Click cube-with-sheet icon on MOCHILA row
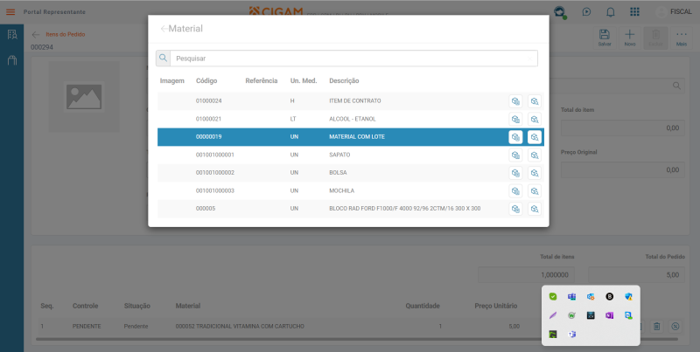The height and width of the screenshot is (352, 700). (x=515, y=191)
